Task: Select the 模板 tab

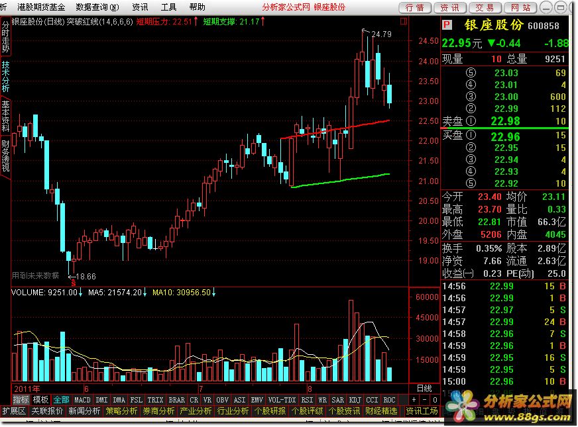Action: tap(40, 400)
